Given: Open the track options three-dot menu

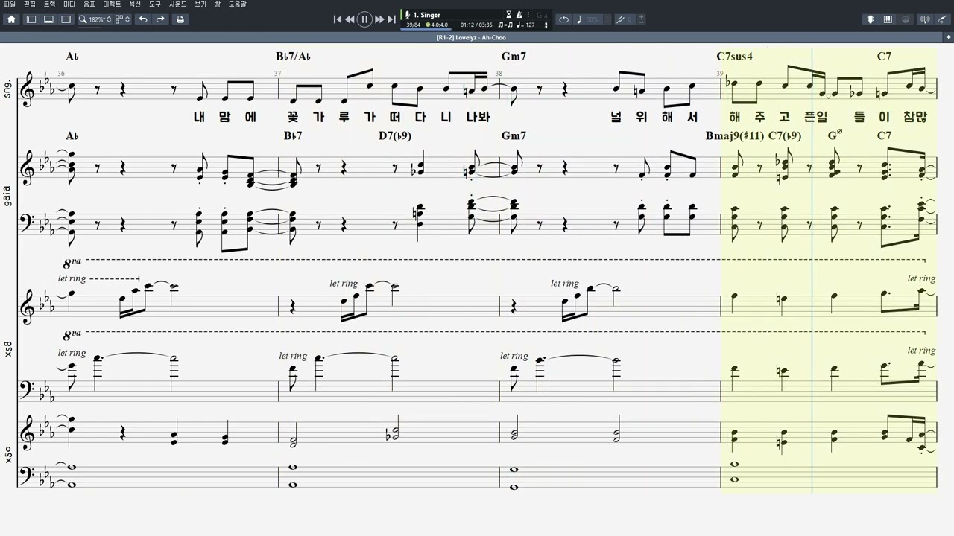Looking at the screenshot, I should (x=528, y=15).
